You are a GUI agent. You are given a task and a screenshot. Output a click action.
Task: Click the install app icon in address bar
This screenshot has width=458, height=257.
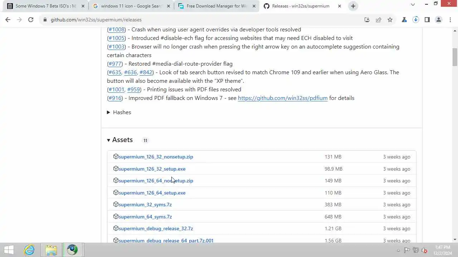pyautogui.click(x=367, y=20)
